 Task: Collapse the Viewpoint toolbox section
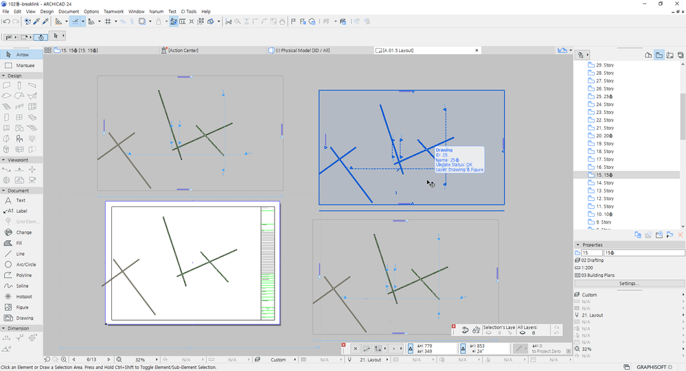tap(4, 160)
